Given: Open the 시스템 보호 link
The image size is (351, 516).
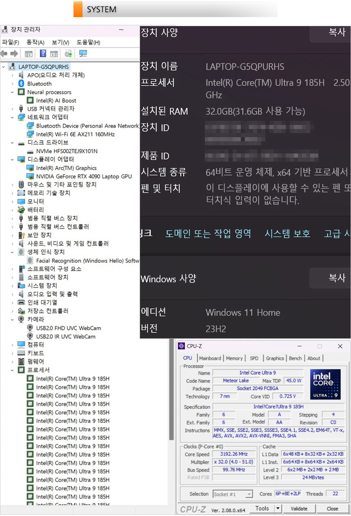Looking at the screenshot, I should coord(287,234).
